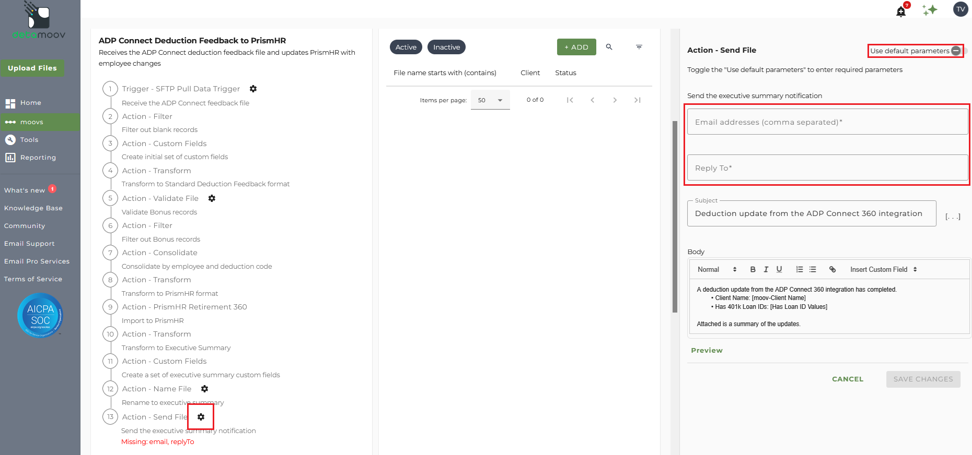The image size is (972, 455).
Task: Open the sparkle AI assistant icon
Action: tap(930, 10)
